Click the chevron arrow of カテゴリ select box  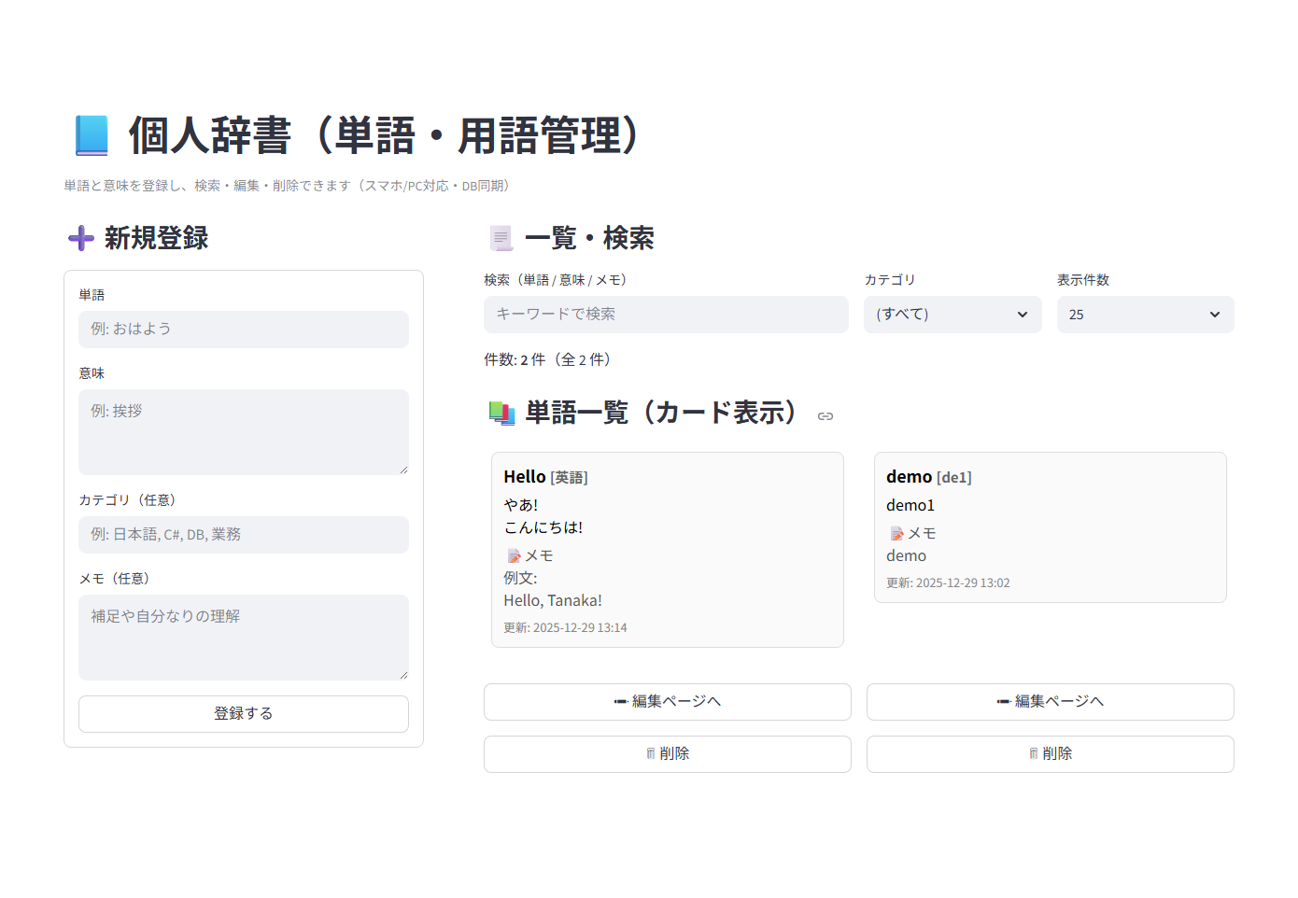pos(1022,315)
